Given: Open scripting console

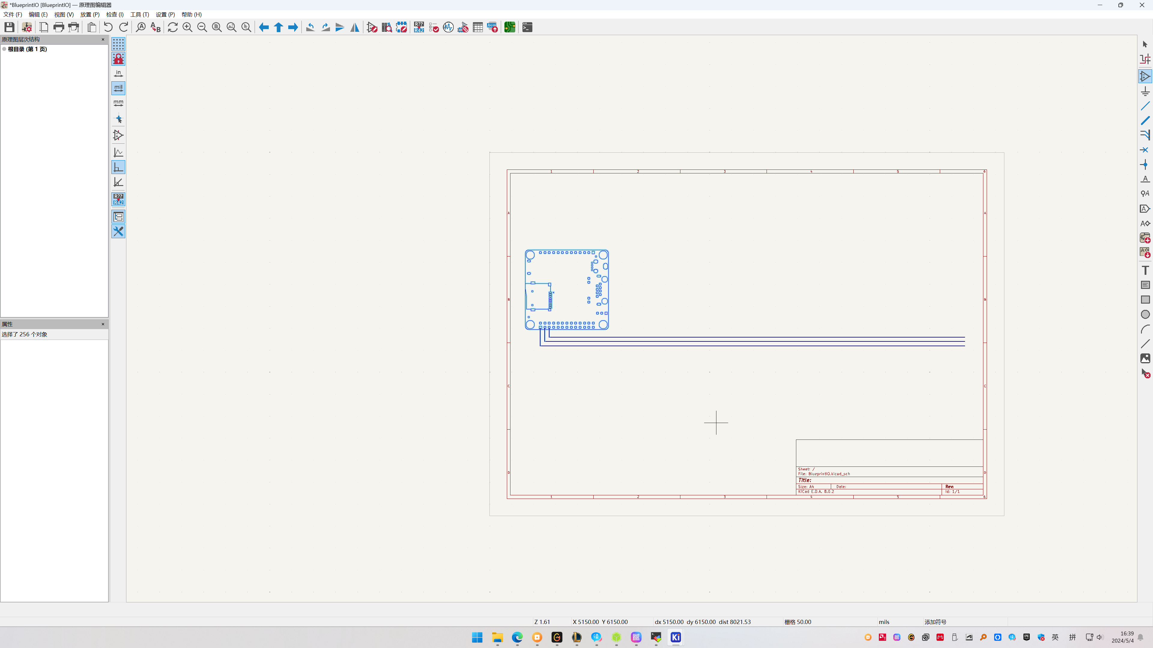Looking at the screenshot, I should pos(527,27).
